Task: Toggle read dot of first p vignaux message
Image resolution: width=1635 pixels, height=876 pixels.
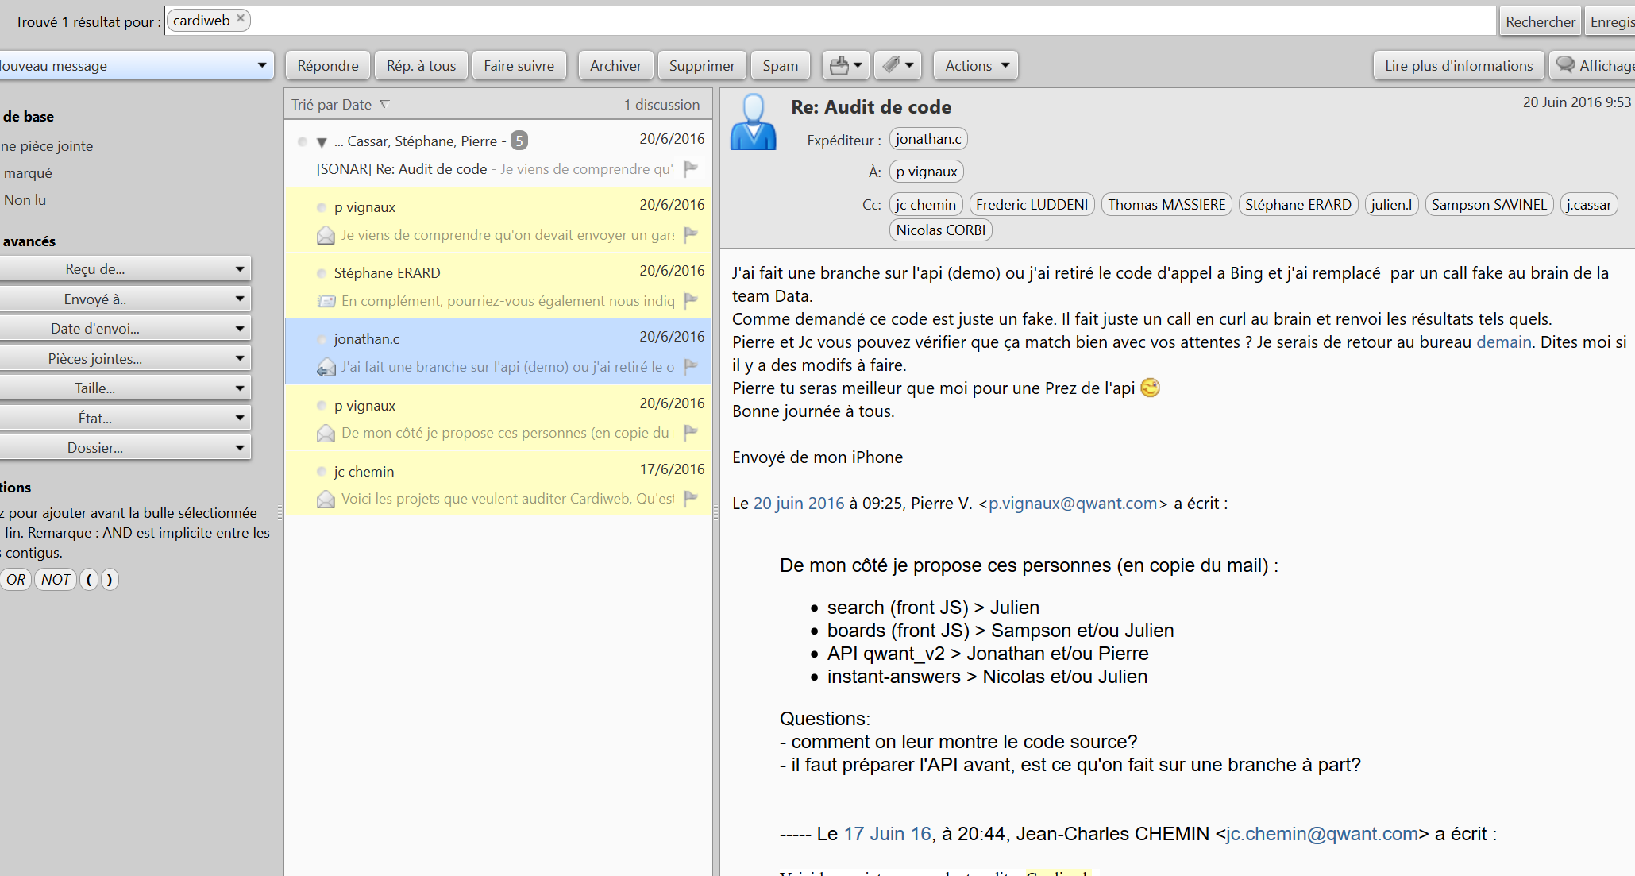Action: pos(322,207)
